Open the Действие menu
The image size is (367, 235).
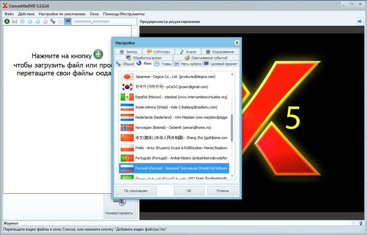[x=26, y=14]
